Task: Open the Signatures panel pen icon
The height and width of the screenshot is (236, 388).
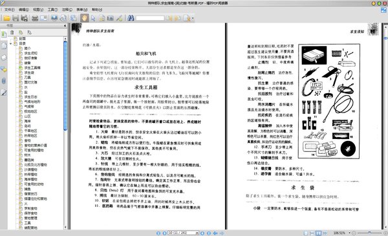Action: 4,92
